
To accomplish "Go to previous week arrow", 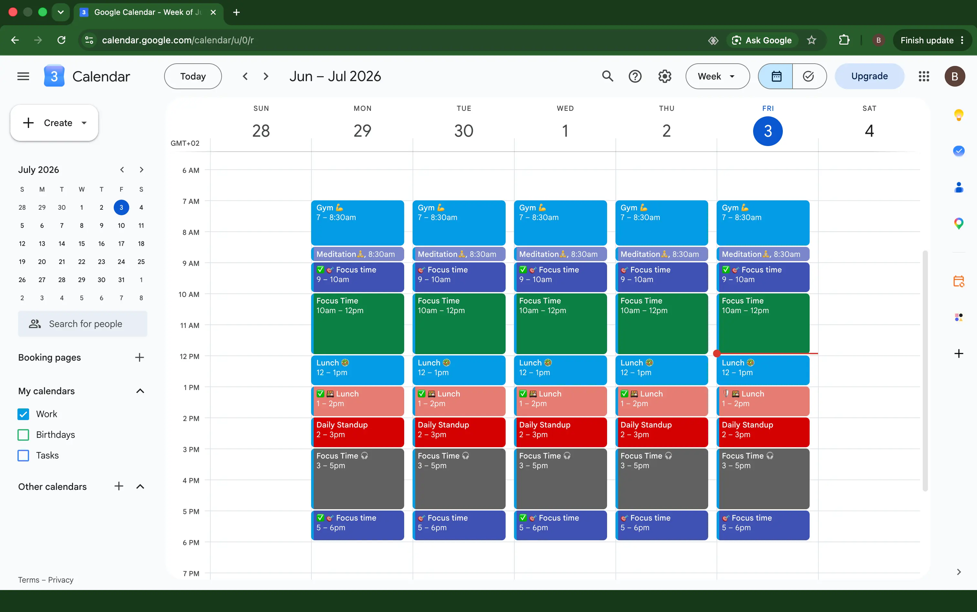I will coord(245,76).
